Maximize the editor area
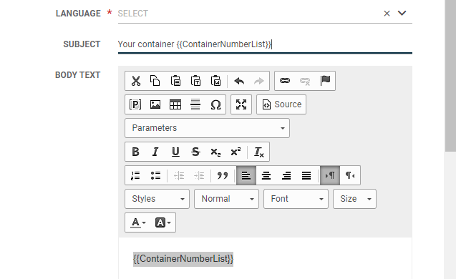 pos(241,104)
